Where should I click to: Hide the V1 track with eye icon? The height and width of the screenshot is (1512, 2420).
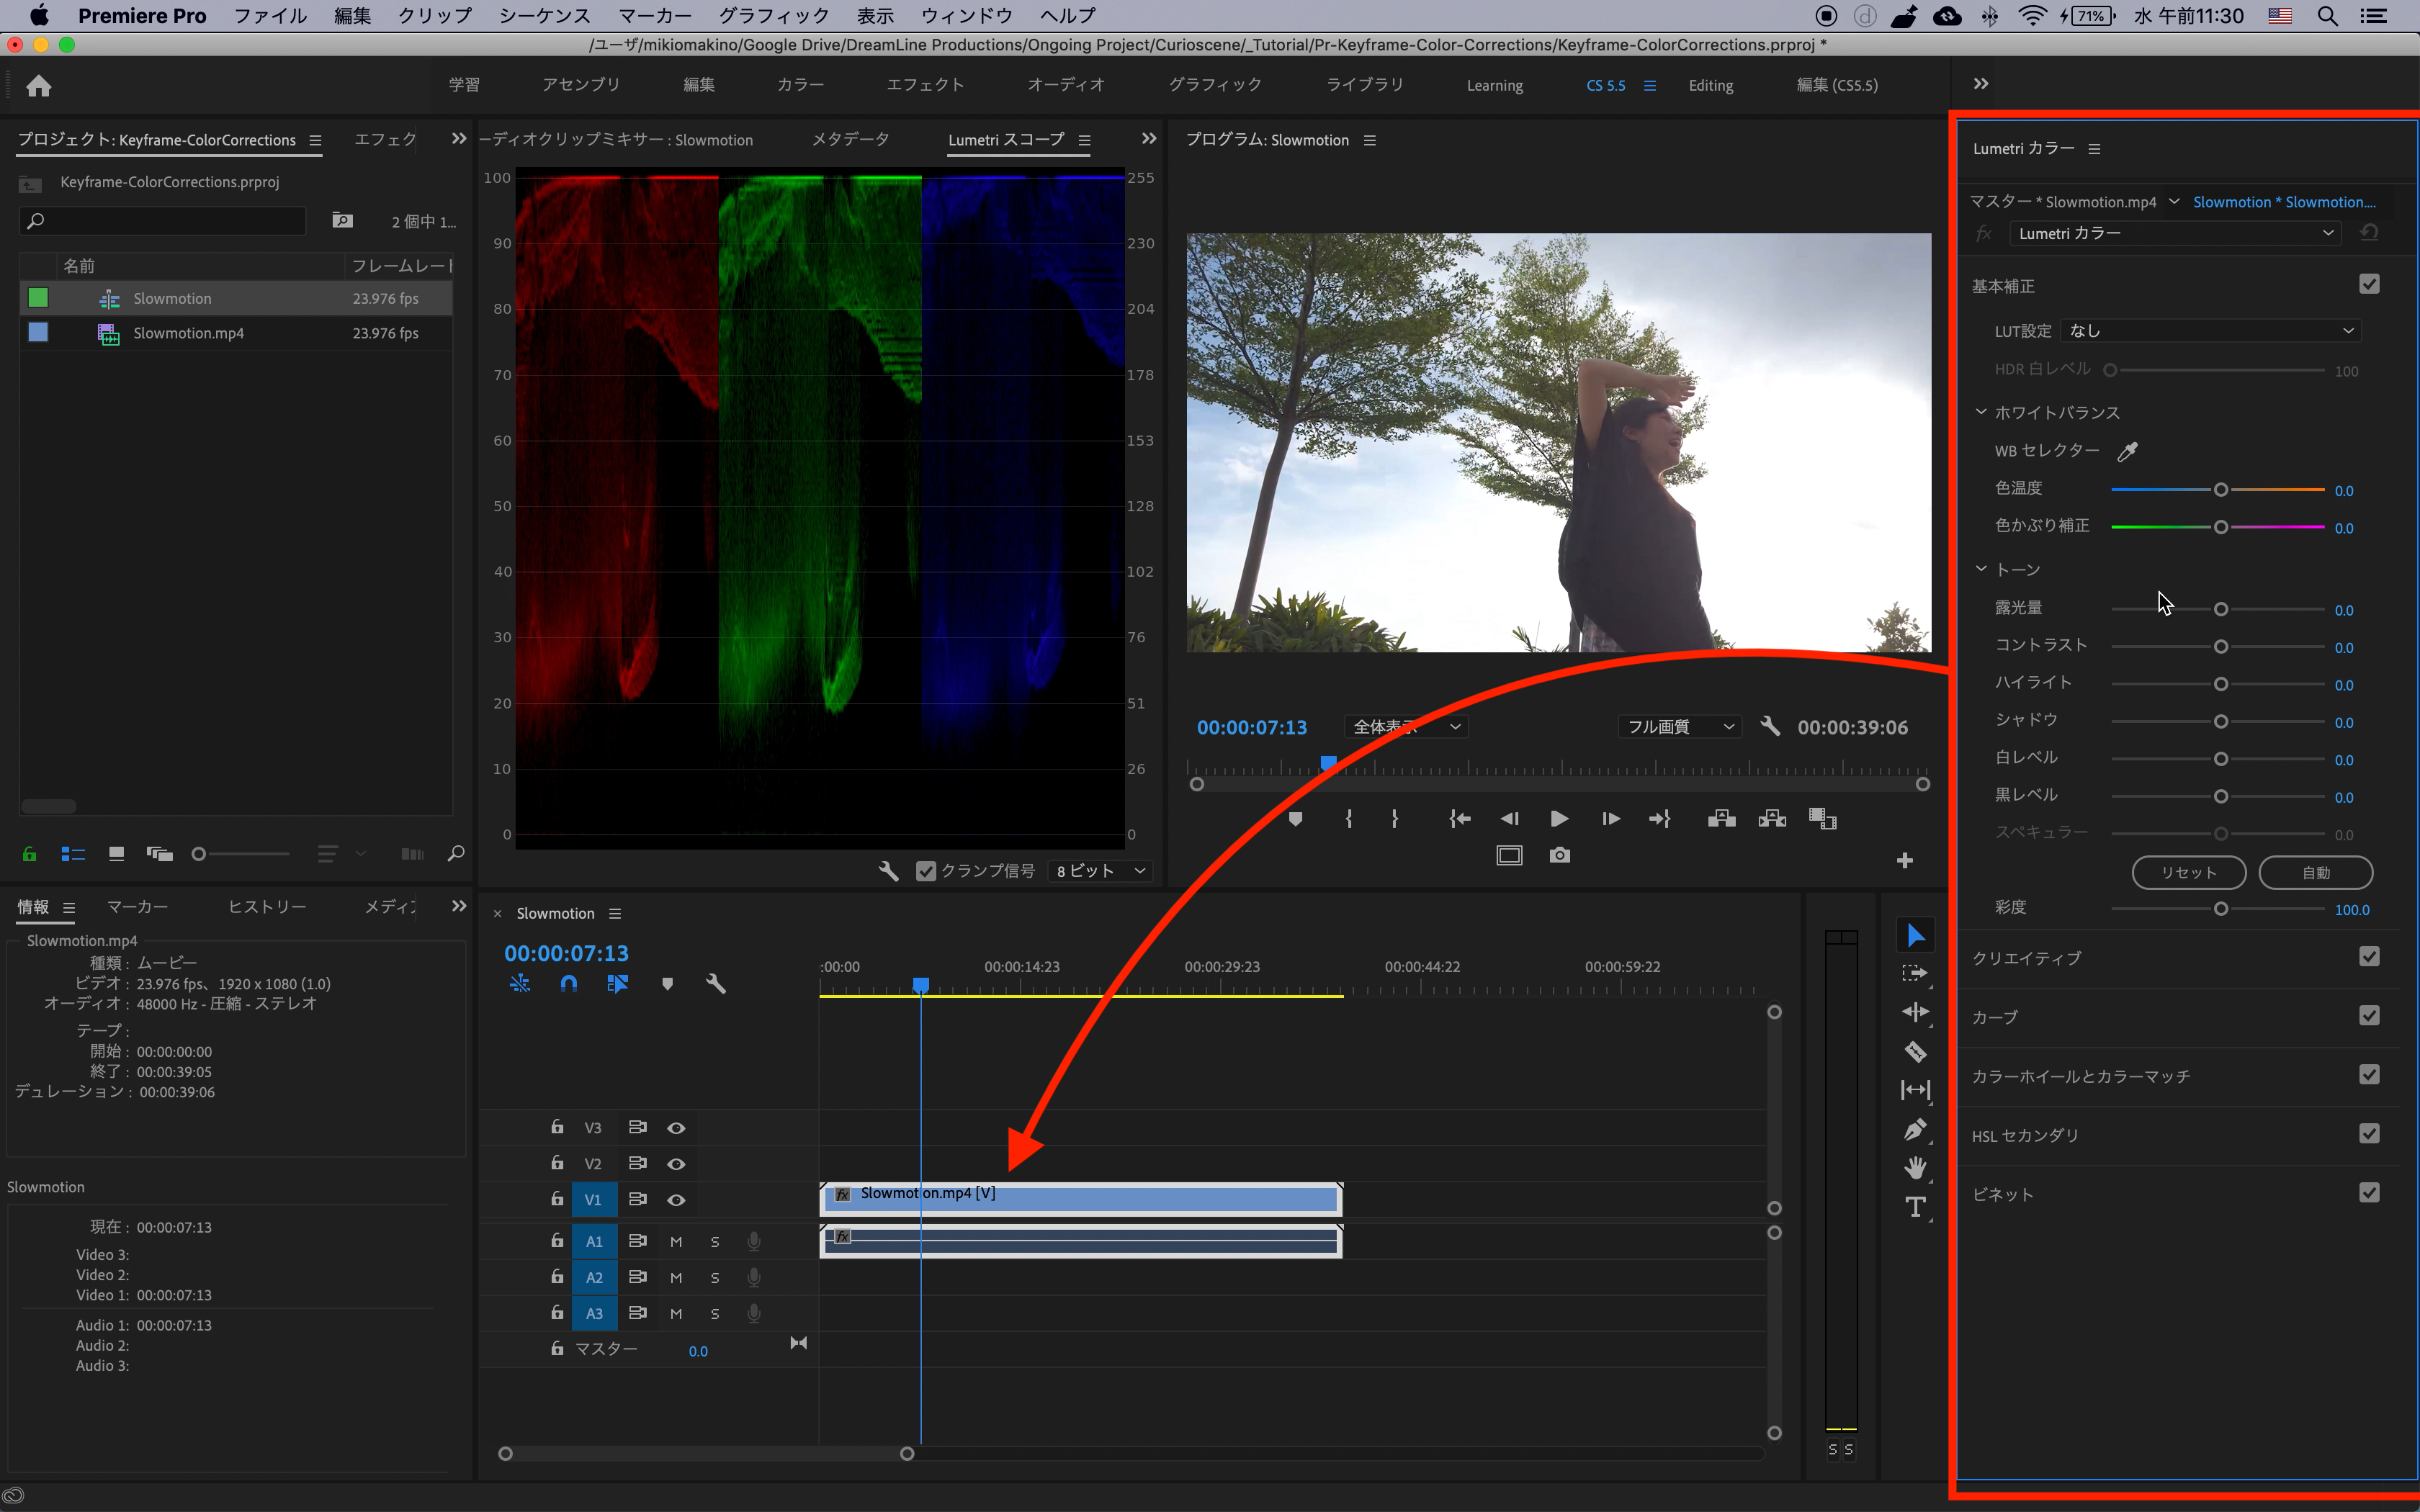pyautogui.click(x=676, y=1199)
